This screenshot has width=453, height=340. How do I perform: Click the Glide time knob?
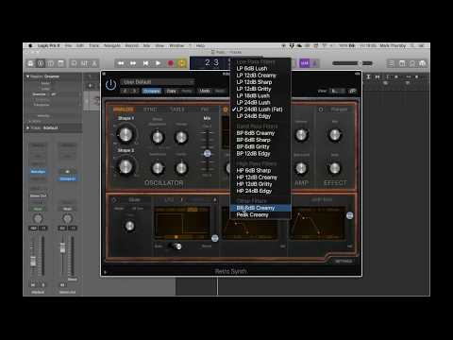pos(129,226)
